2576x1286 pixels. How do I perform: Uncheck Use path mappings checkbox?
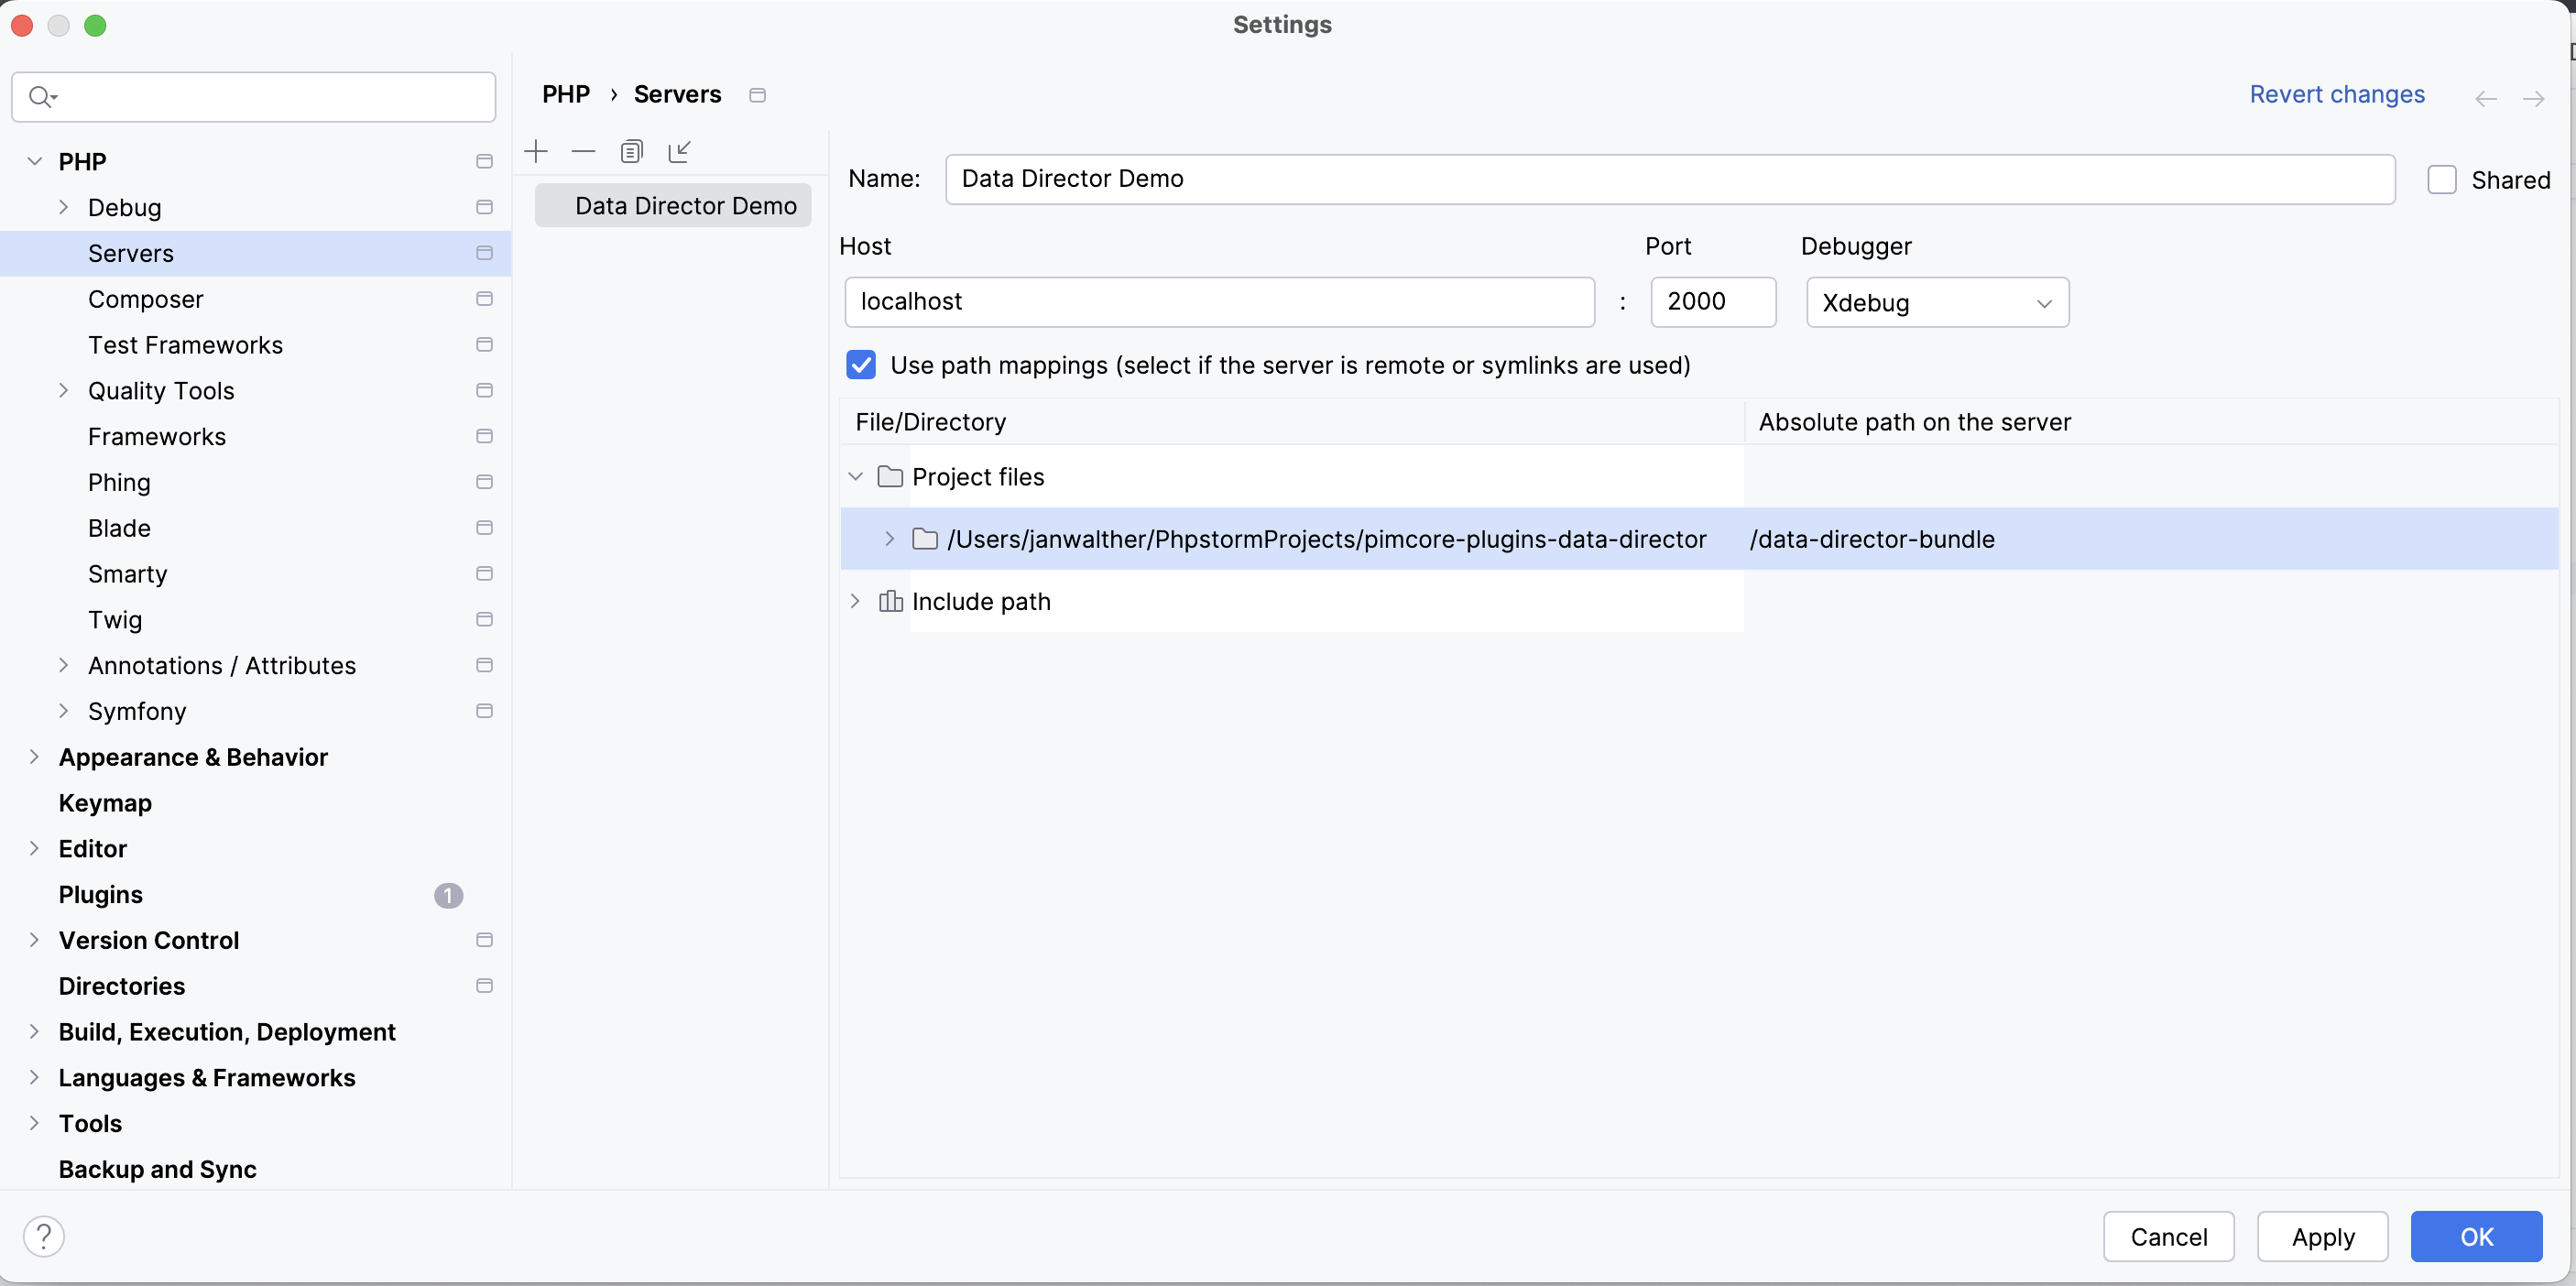click(861, 365)
